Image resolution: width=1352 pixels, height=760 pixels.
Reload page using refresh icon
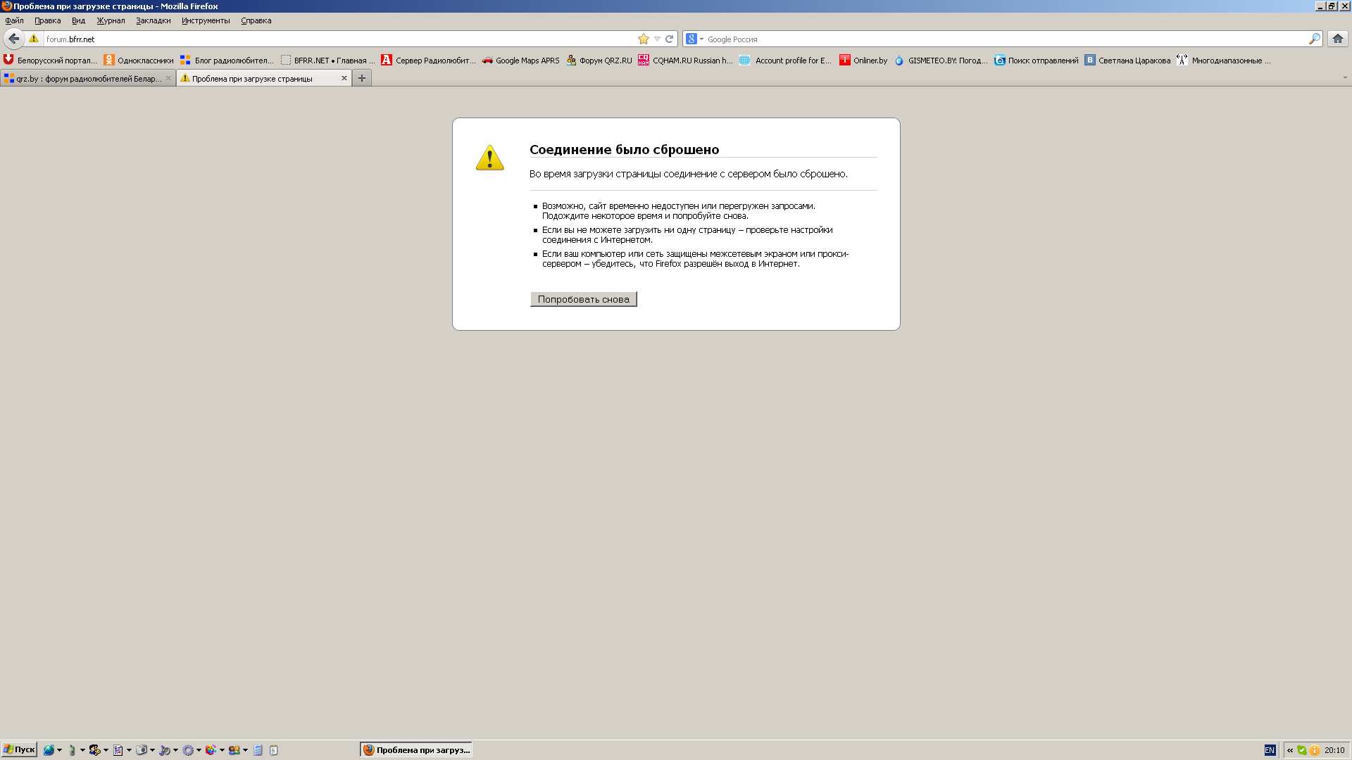[x=670, y=39]
